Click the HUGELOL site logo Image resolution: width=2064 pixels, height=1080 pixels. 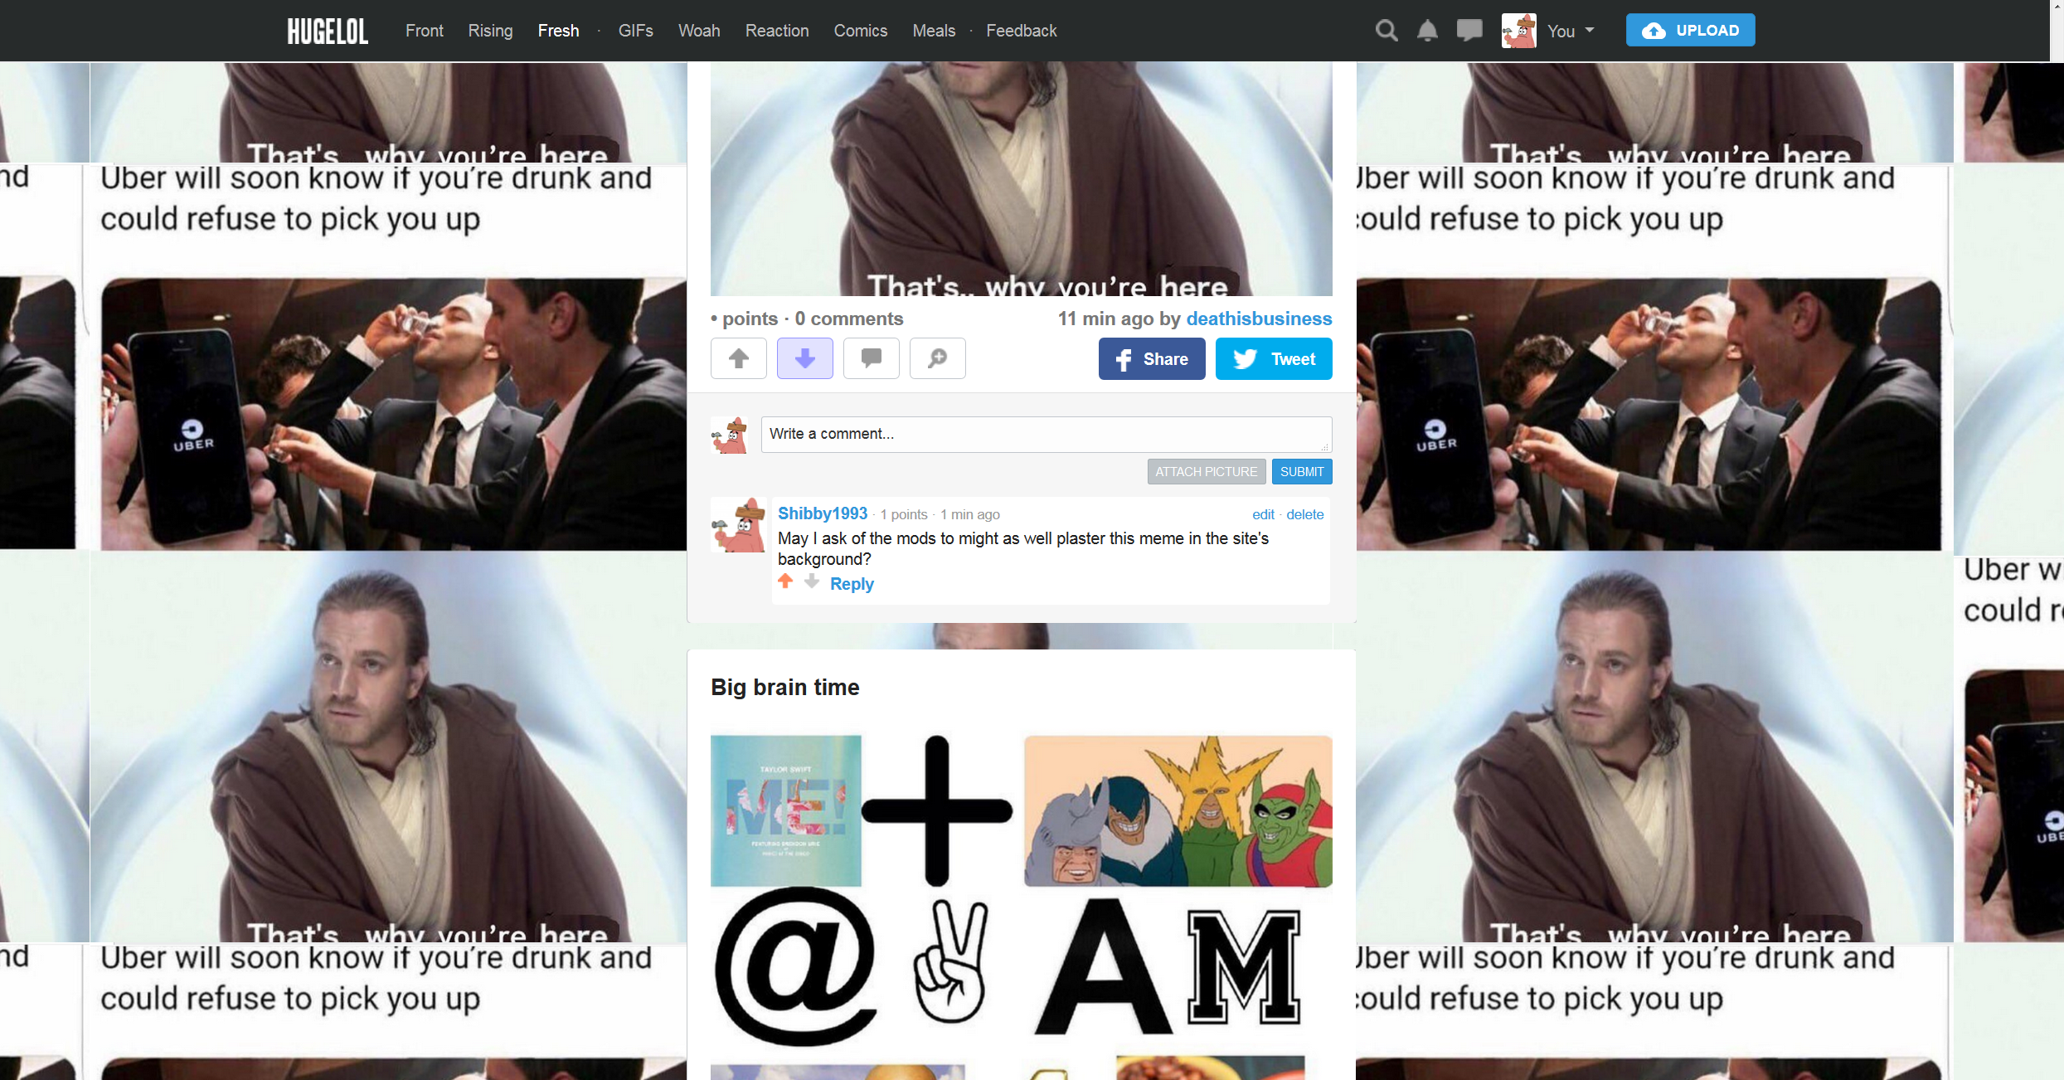point(328,31)
